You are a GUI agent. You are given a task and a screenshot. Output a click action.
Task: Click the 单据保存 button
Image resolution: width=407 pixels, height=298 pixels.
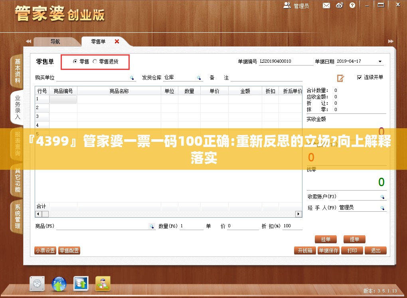(x=328, y=250)
